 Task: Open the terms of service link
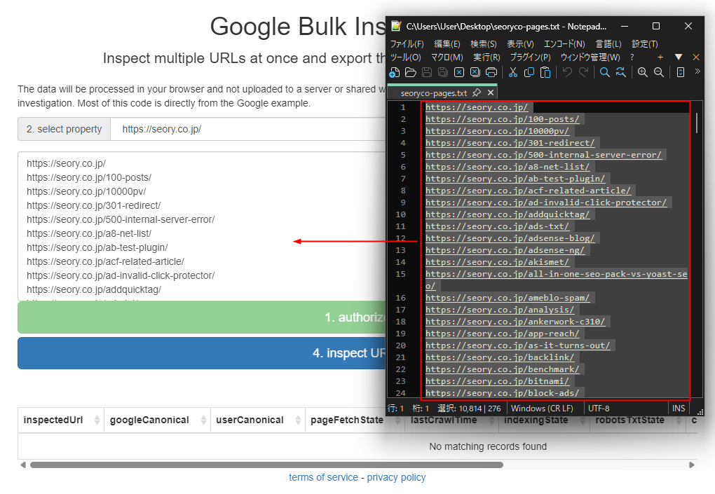(323, 477)
